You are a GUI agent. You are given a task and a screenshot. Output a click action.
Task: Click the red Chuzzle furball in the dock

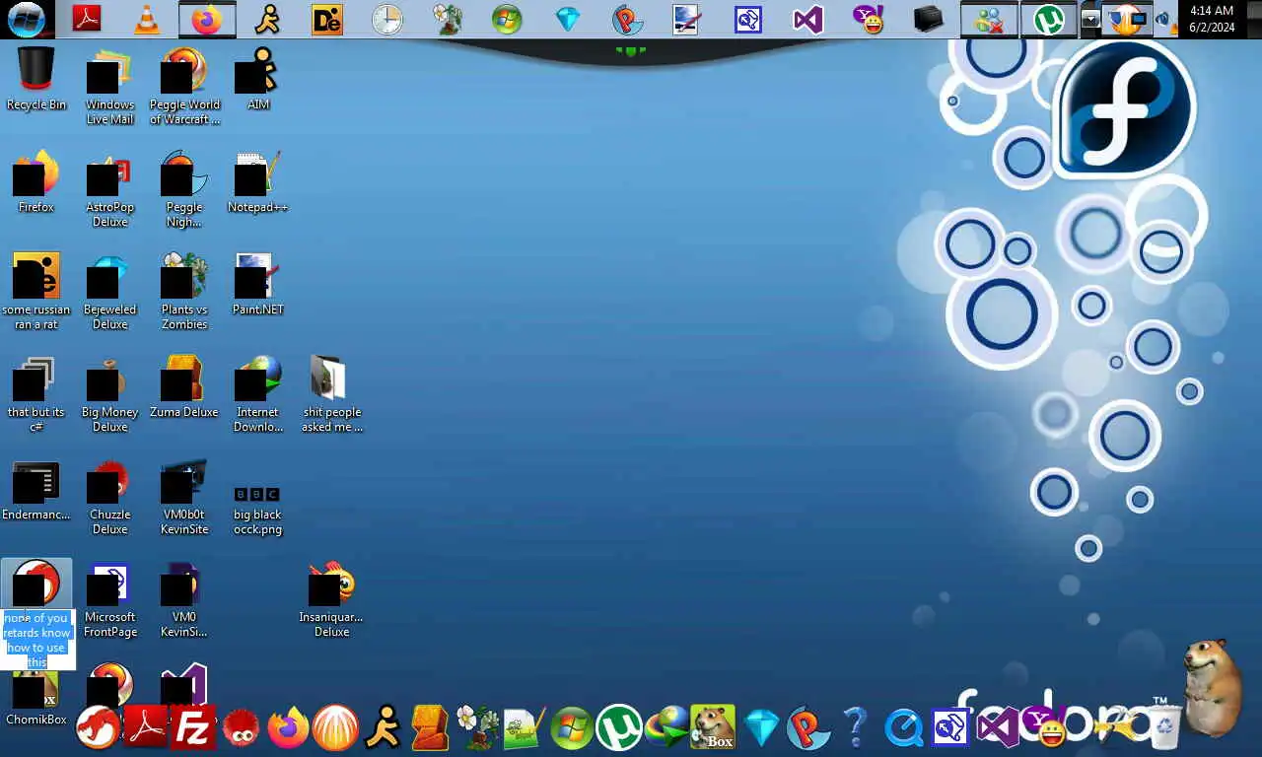click(241, 729)
